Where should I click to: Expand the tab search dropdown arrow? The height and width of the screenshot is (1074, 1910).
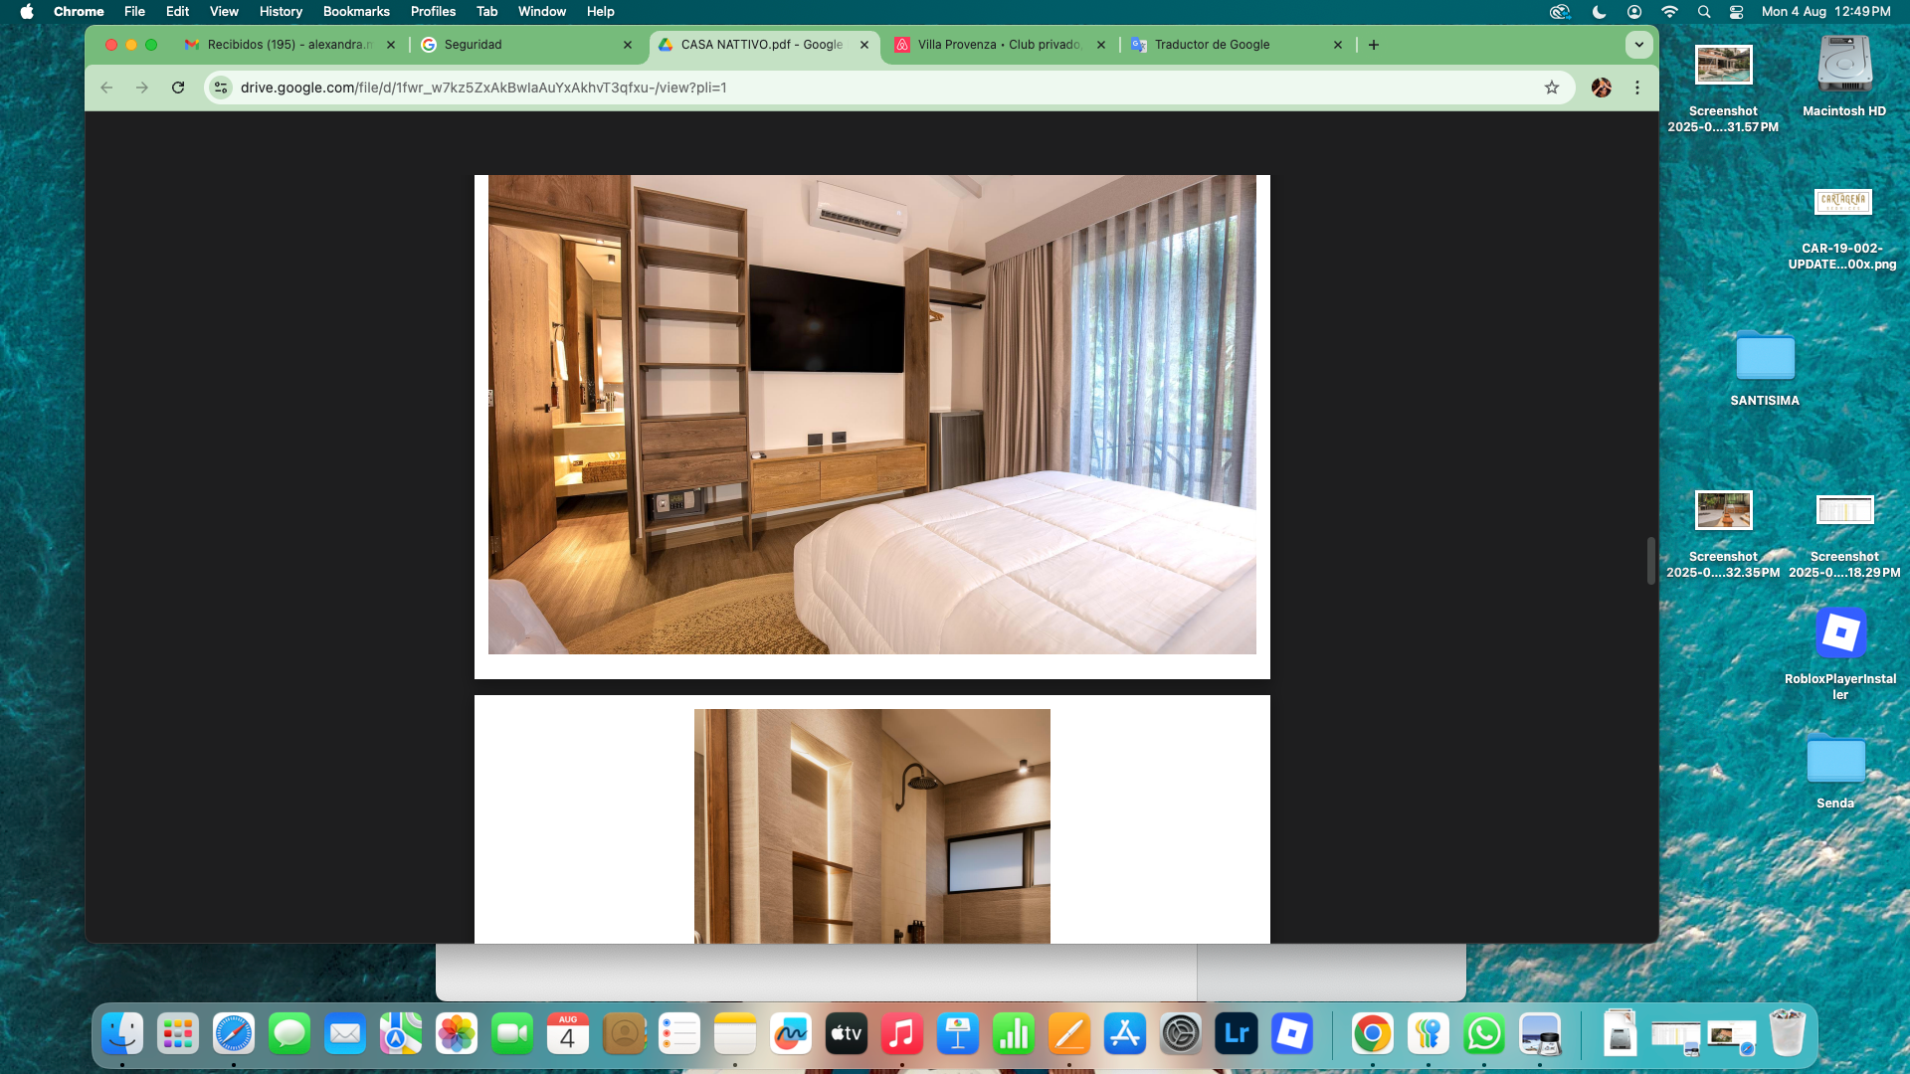coord(1639,45)
